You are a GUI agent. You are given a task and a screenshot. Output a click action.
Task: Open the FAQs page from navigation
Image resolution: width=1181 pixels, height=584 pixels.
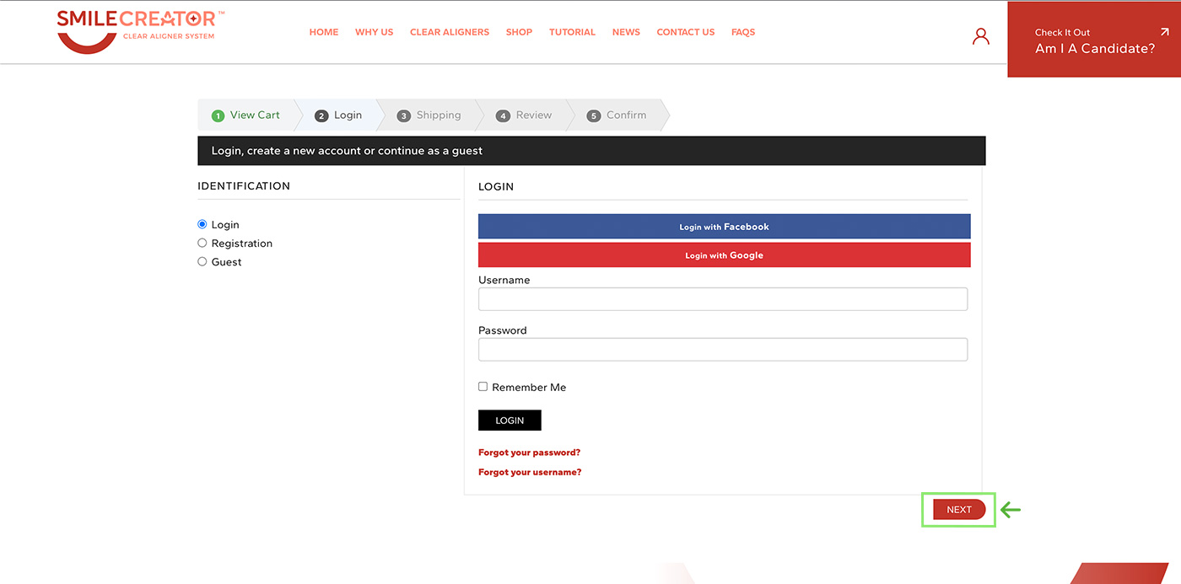point(742,32)
